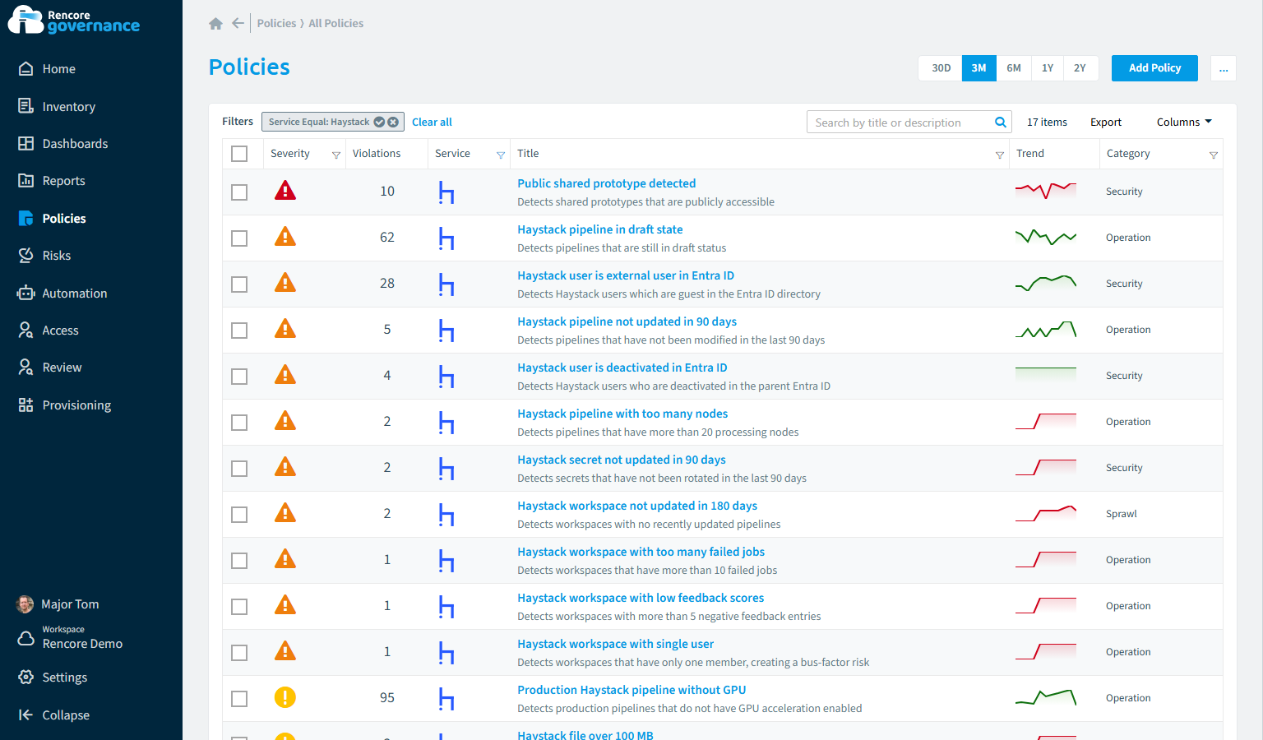Click the 17 items count text

tap(1047, 122)
